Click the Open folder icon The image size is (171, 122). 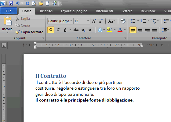41,3
